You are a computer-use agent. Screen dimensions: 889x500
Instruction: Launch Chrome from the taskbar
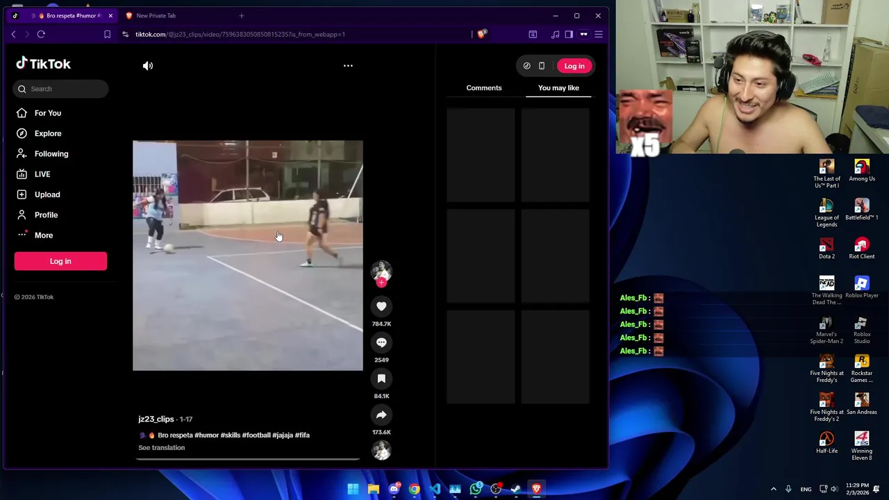point(414,489)
